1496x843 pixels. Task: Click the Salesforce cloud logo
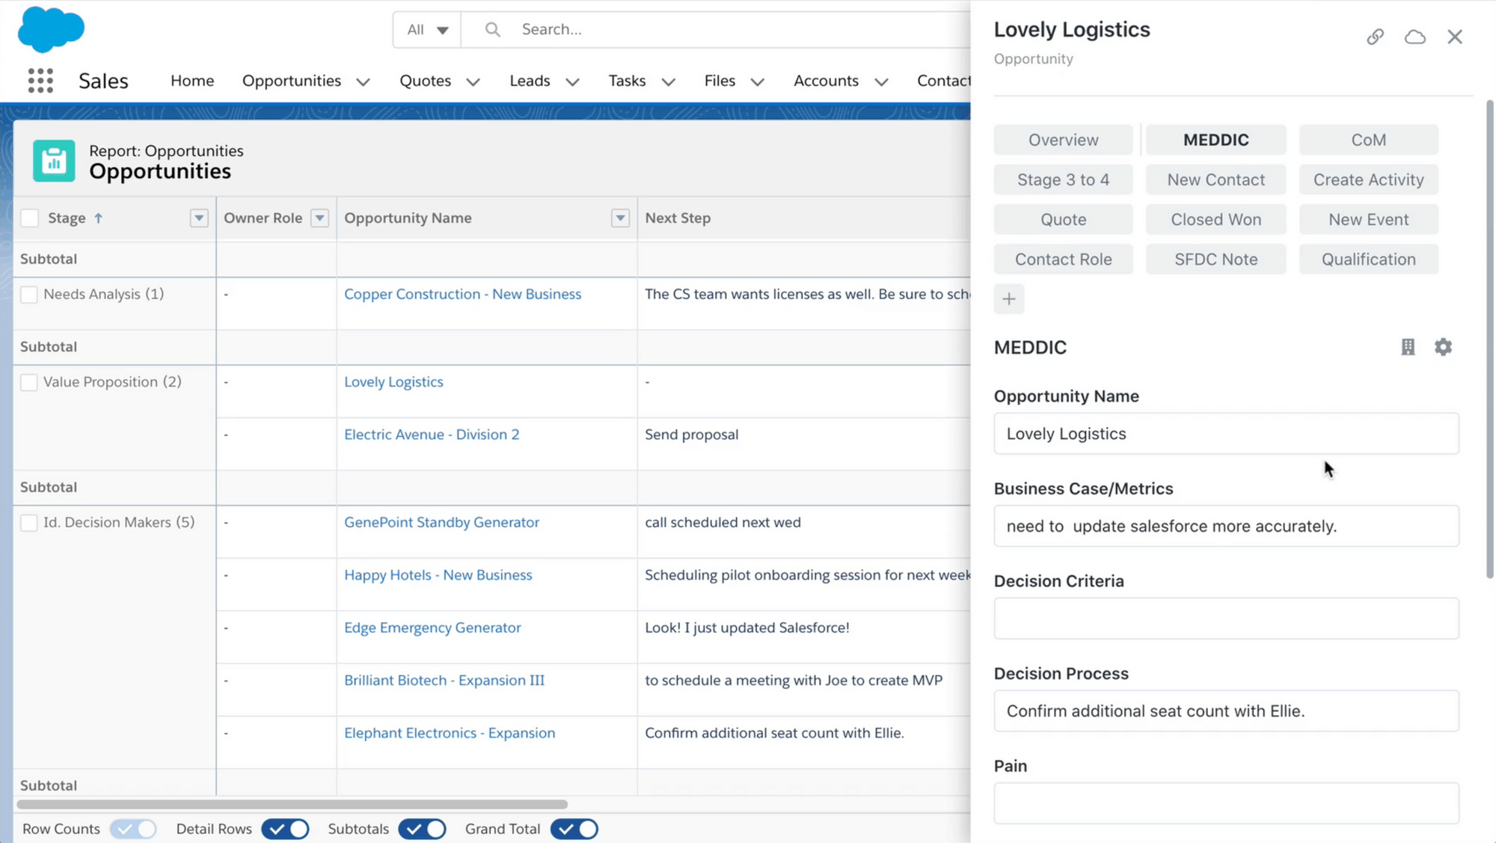pos(51,29)
